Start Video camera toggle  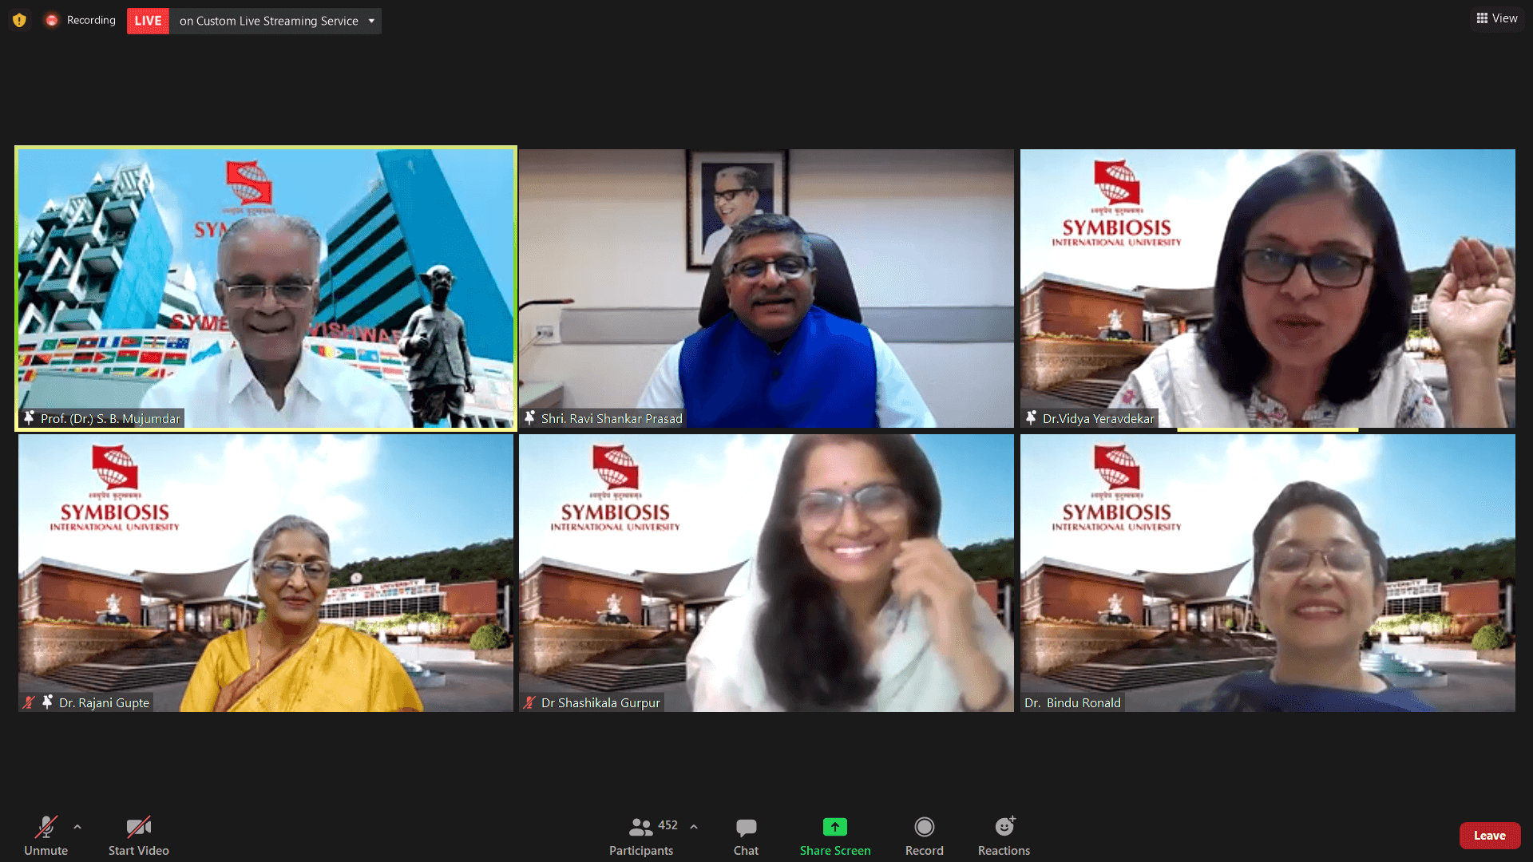138,835
